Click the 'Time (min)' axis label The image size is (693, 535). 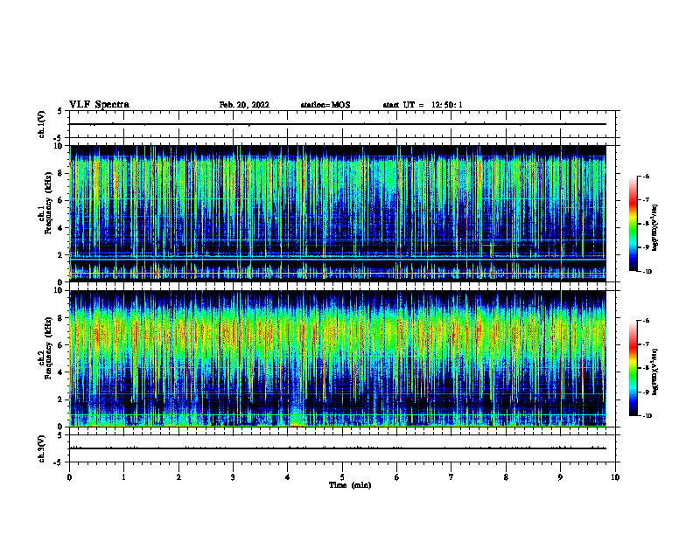350,485
